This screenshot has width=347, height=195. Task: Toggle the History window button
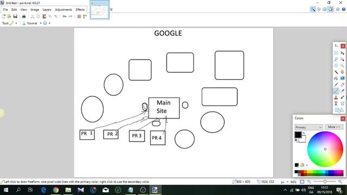319,9
